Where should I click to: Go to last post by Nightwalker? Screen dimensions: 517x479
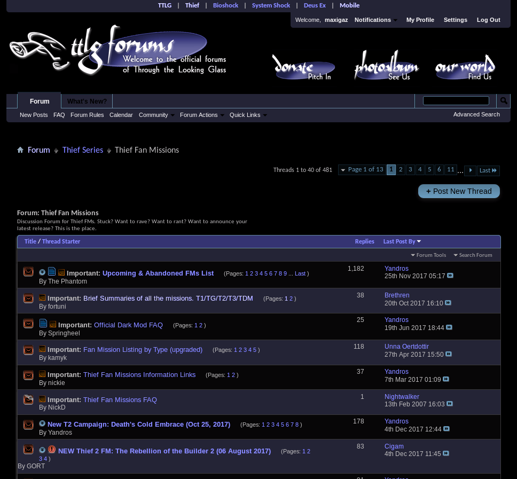pos(450,404)
